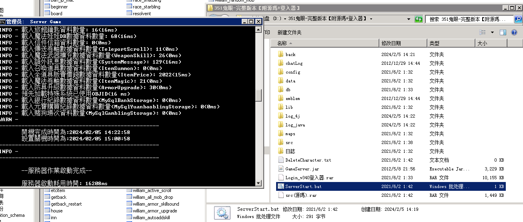Image resolution: width=523 pixels, height=222 pixels.
Task: Click the search box in Explorer window
Action: point(469,19)
